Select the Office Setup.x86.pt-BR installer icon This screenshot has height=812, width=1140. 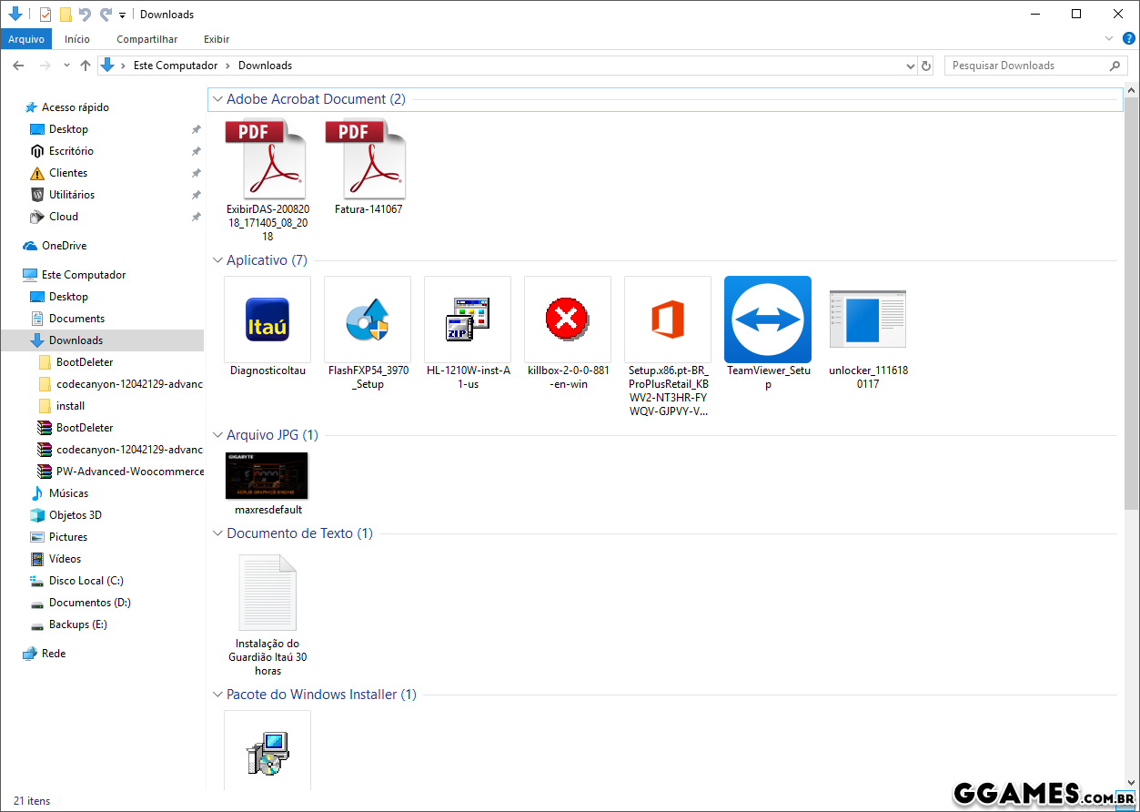tap(667, 320)
